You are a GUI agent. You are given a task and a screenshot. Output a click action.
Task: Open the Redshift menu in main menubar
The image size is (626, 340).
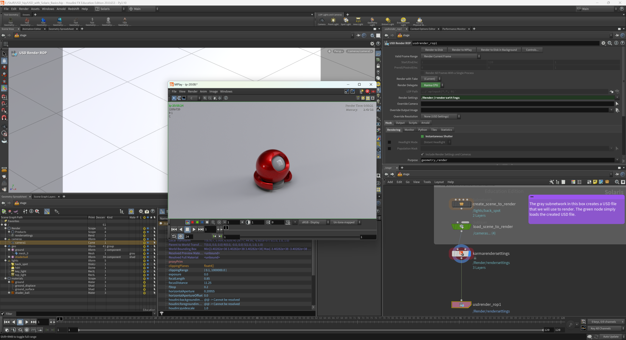73,9
